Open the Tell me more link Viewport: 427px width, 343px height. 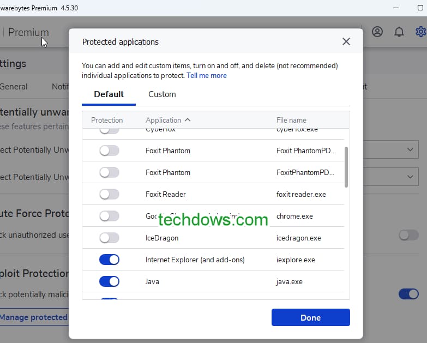click(x=207, y=75)
